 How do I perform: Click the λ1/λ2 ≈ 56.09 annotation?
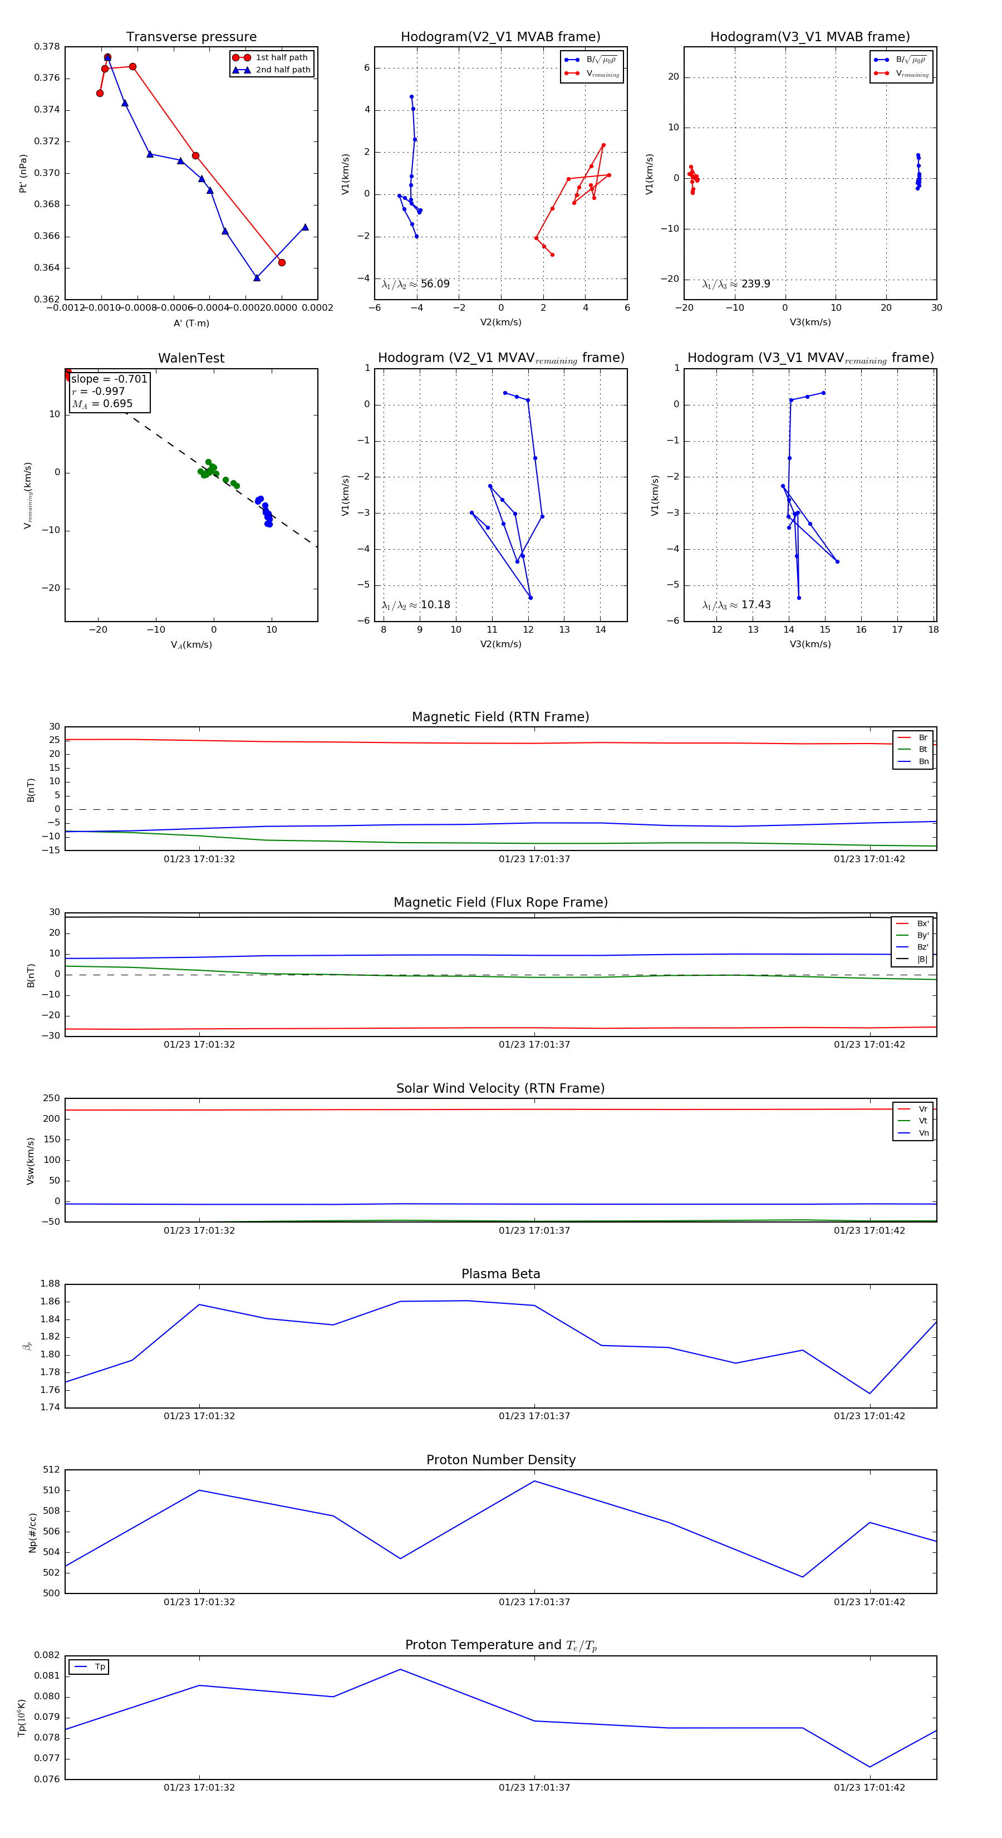pos(416,284)
